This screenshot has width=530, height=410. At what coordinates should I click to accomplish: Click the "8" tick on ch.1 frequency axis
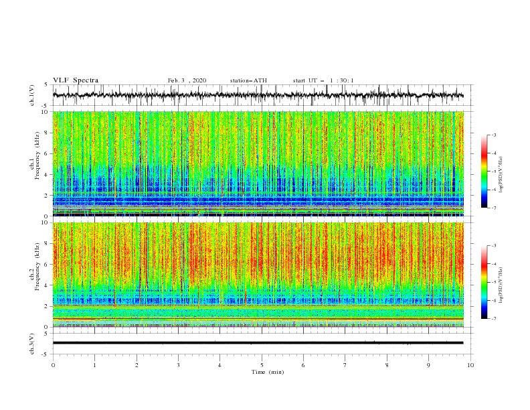[47, 133]
